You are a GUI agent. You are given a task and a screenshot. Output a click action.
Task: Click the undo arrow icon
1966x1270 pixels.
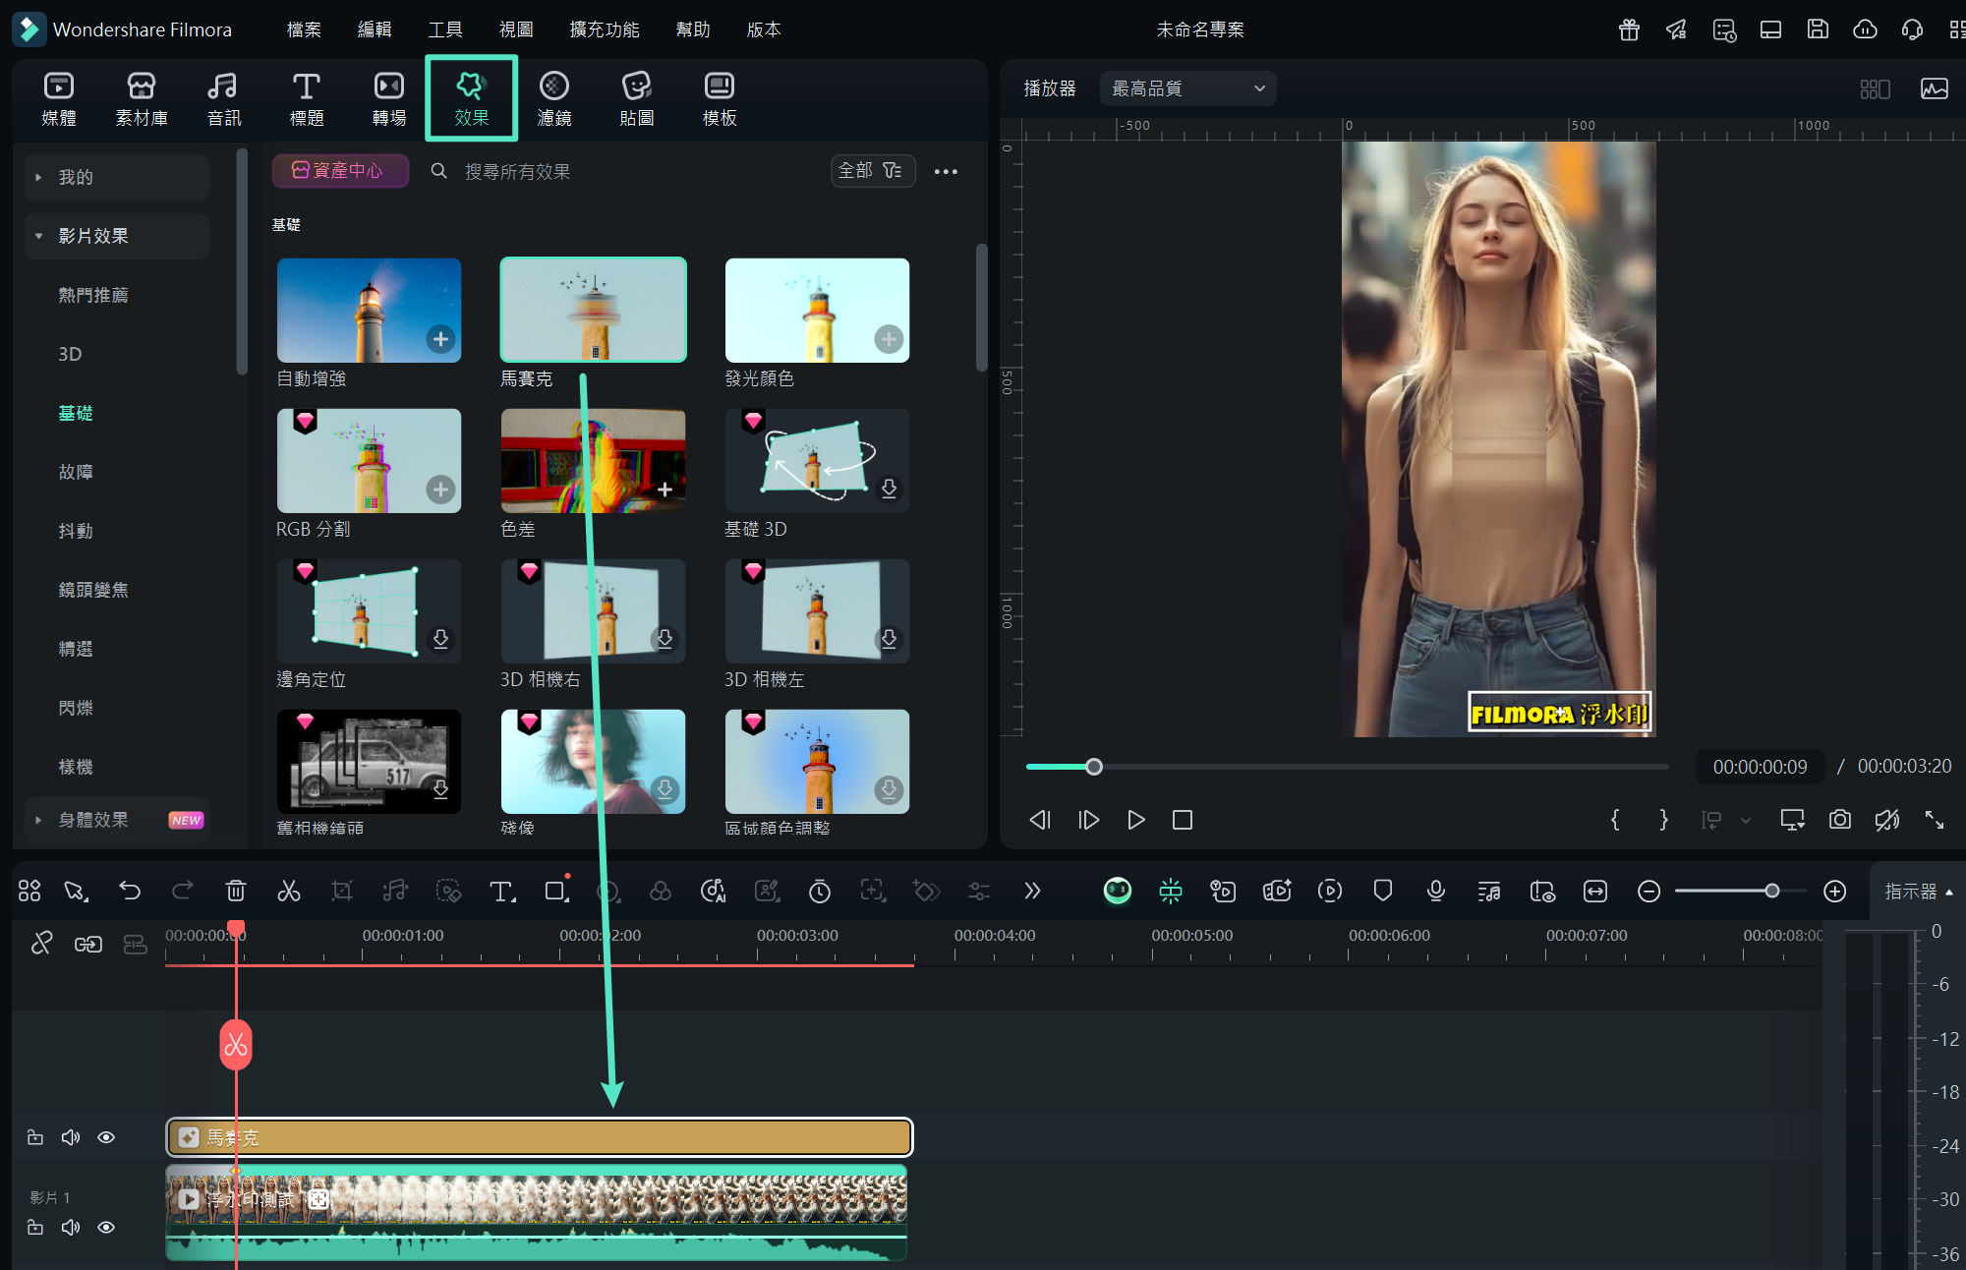pyautogui.click(x=130, y=891)
